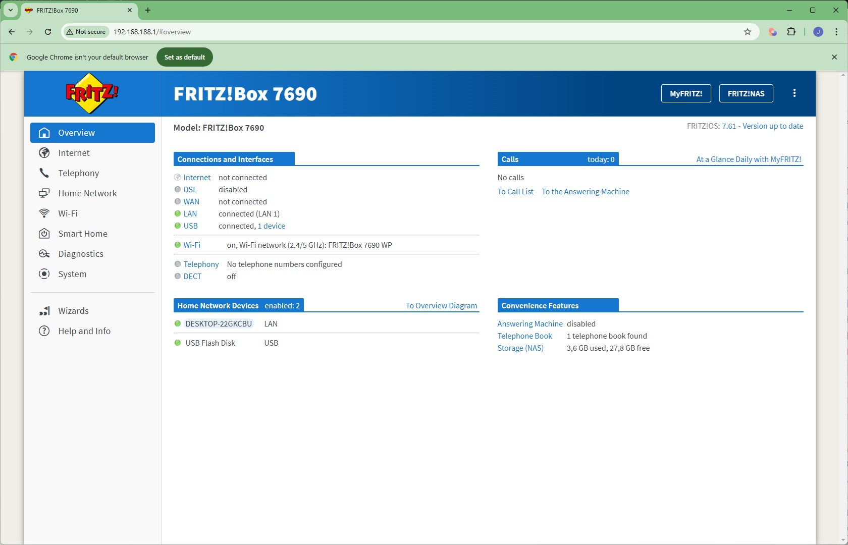Open the DECT status link
This screenshot has width=848, height=545.
192,277
